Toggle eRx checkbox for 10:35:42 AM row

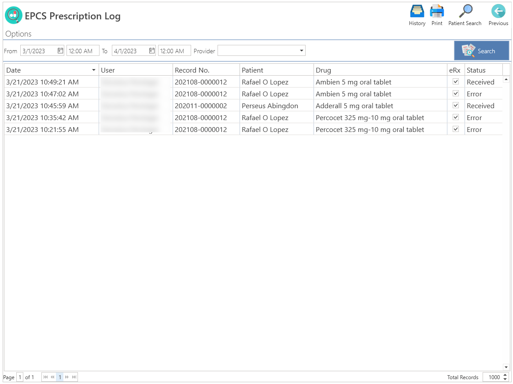click(x=455, y=117)
